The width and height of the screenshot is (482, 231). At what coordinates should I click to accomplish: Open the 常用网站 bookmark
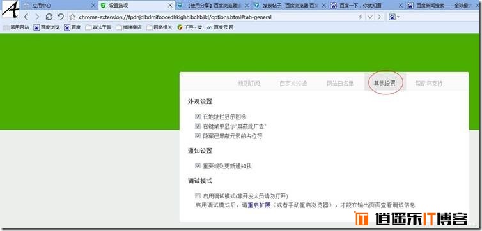pos(16,27)
